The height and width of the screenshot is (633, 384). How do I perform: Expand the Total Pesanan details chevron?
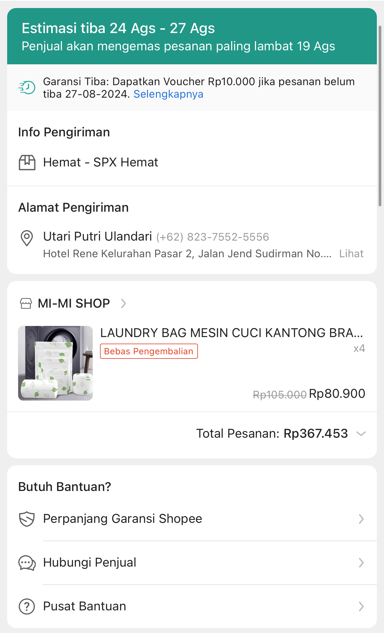click(361, 434)
